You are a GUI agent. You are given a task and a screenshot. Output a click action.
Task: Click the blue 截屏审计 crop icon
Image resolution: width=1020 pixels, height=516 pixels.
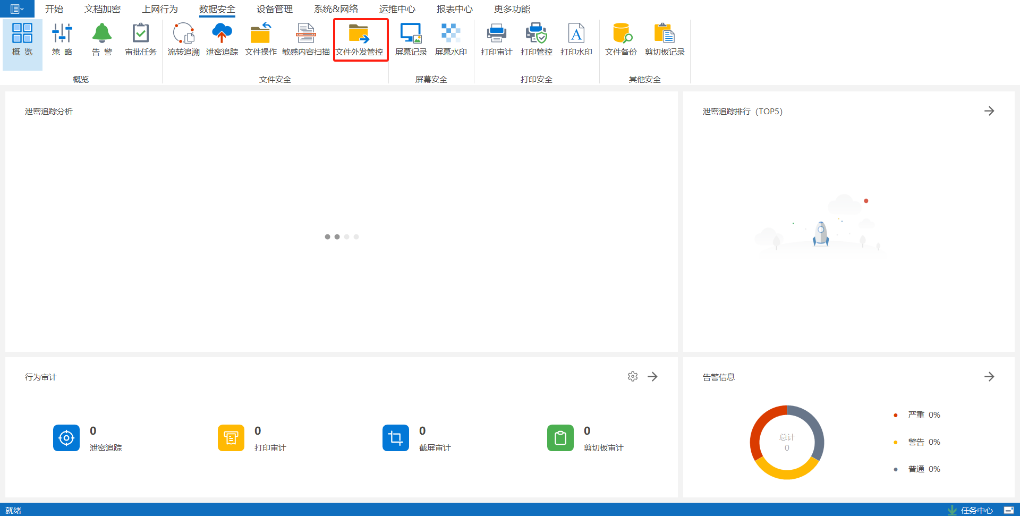pyautogui.click(x=396, y=438)
